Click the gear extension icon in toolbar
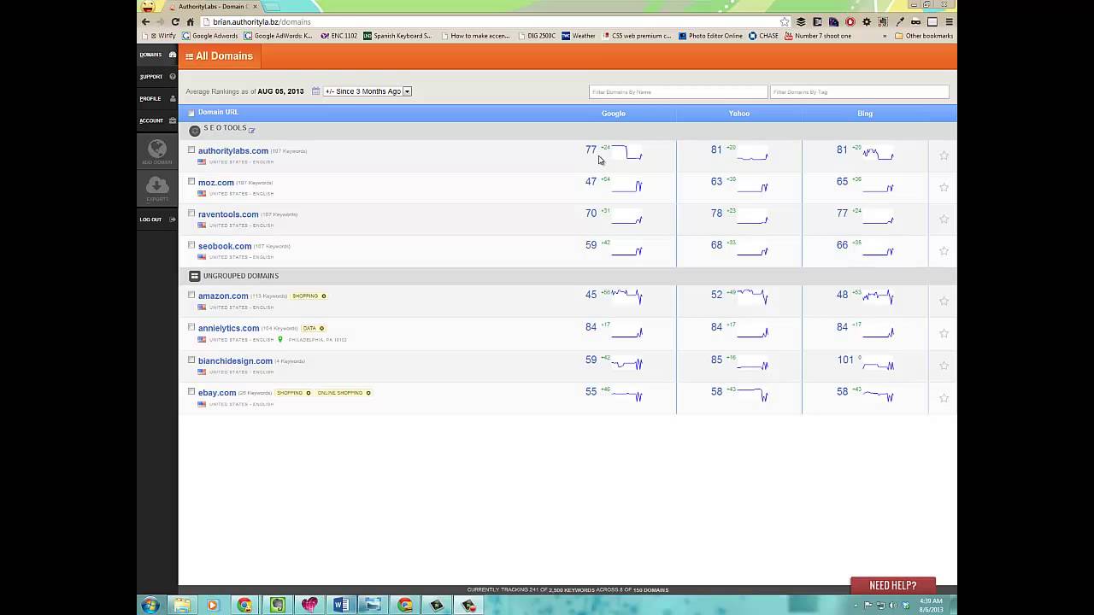Image resolution: width=1094 pixels, height=615 pixels. coord(867,21)
